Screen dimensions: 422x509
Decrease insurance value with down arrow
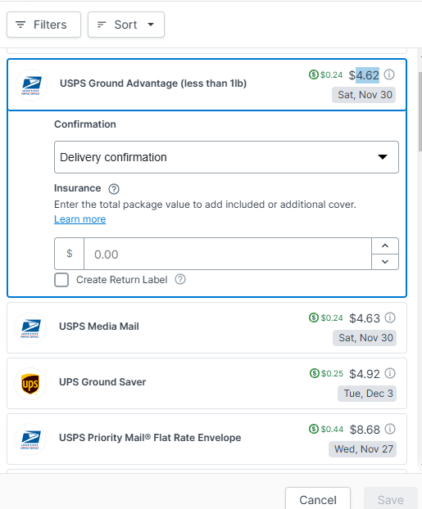coord(385,262)
